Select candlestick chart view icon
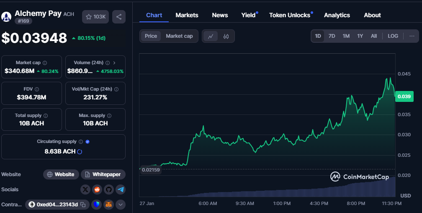Image resolution: width=422 pixels, height=213 pixels. 226,36
